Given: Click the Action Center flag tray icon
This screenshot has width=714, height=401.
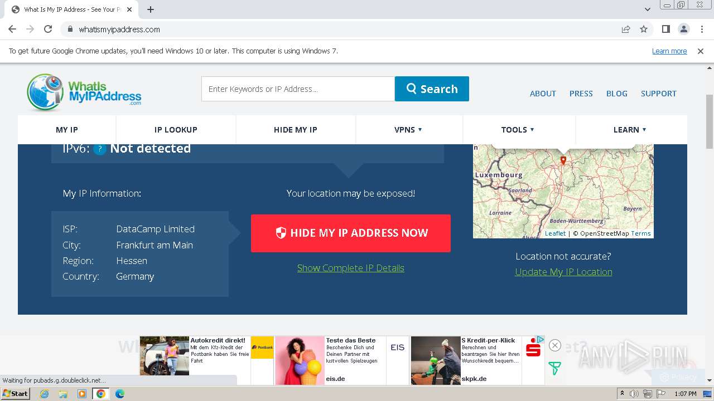Looking at the screenshot, I should [x=660, y=394].
